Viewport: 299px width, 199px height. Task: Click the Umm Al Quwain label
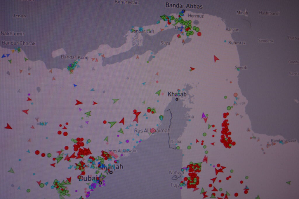coord(115,151)
